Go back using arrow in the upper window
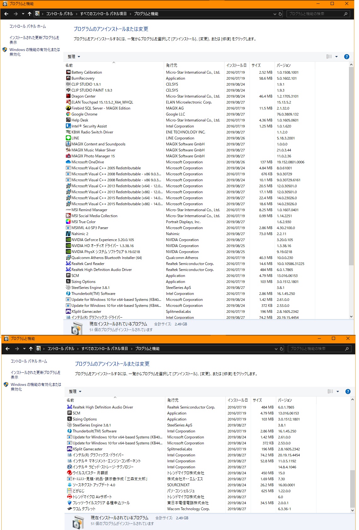The height and width of the screenshot is (530, 359). point(6,14)
